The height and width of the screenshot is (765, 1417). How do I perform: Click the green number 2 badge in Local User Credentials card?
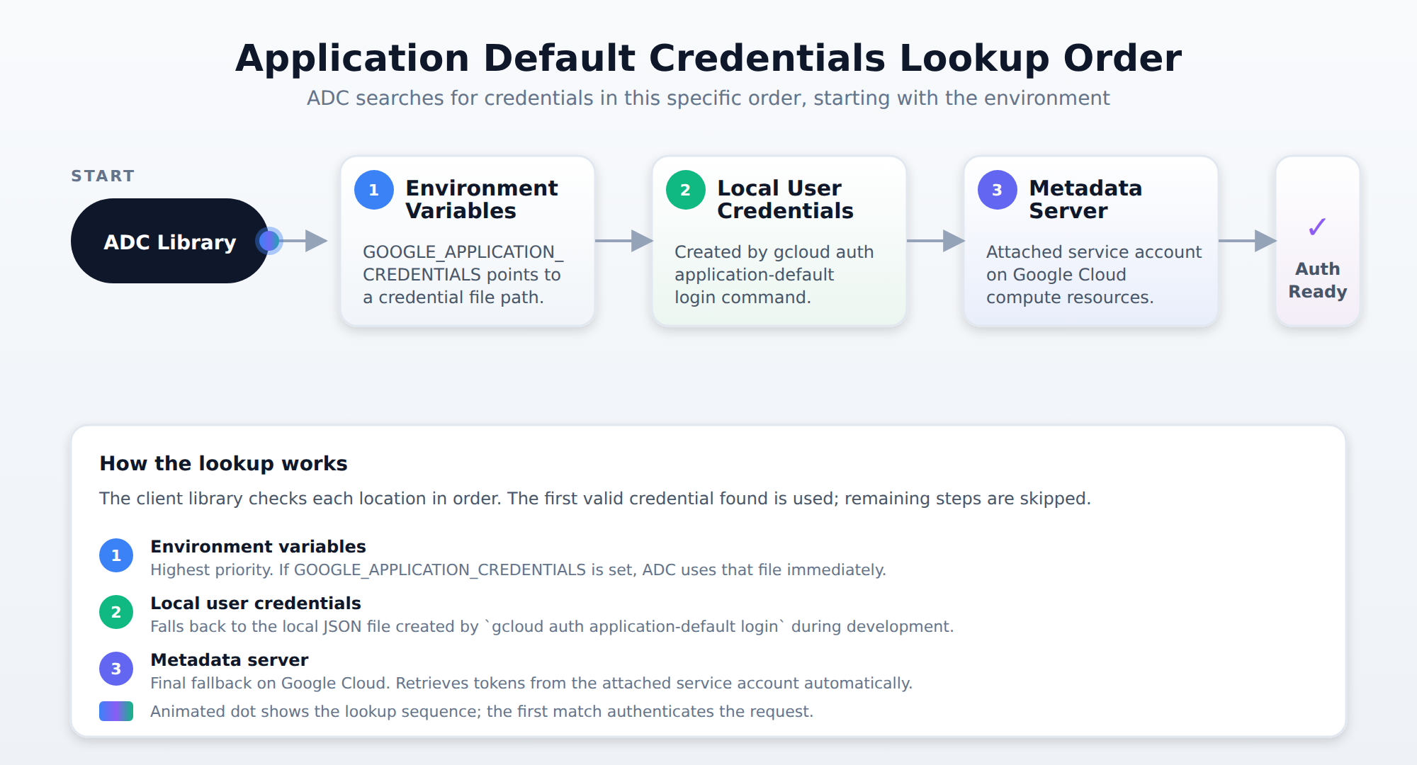pyautogui.click(x=685, y=190)
